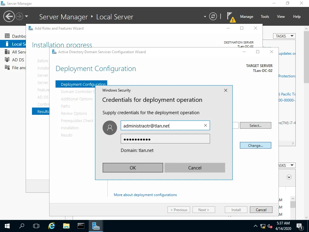The width and height of the screenshot is (309, 232).
Task: Click the muted volume tray icon
Action: pos(270,226)
